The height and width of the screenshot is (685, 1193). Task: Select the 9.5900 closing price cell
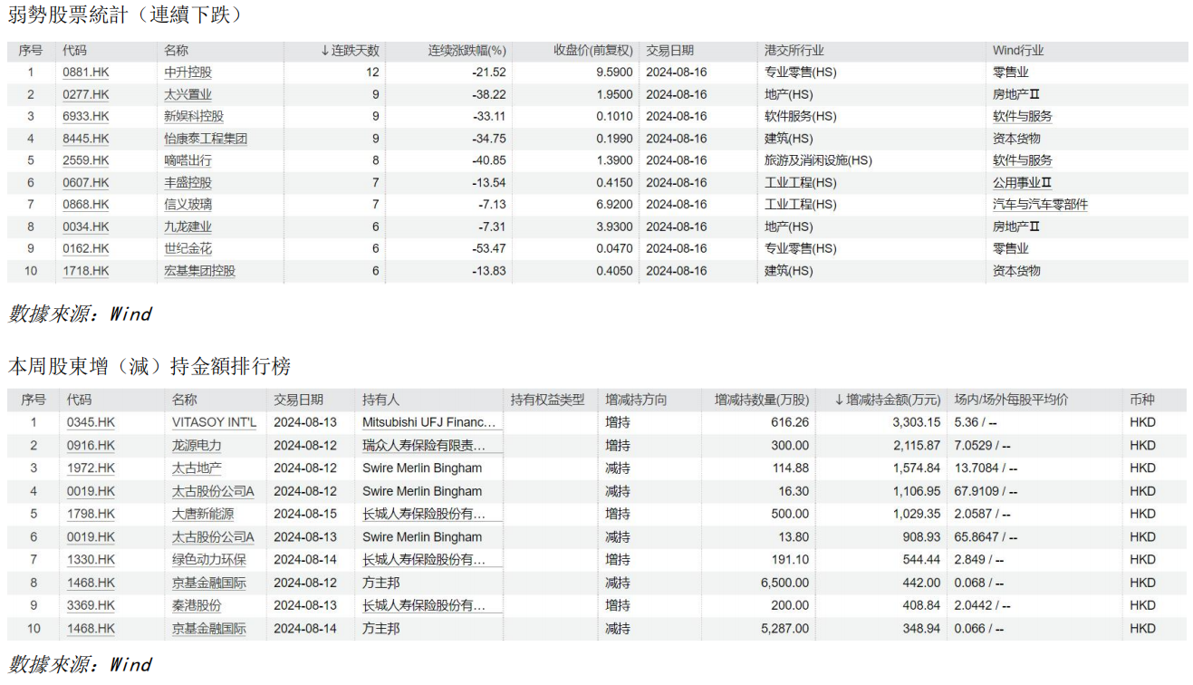[614, 72]
